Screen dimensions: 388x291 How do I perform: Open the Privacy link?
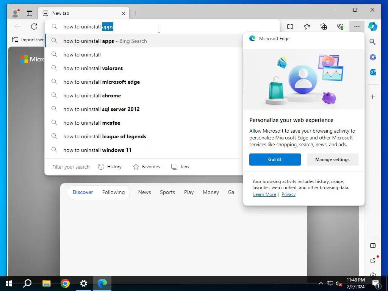point(288,194)
